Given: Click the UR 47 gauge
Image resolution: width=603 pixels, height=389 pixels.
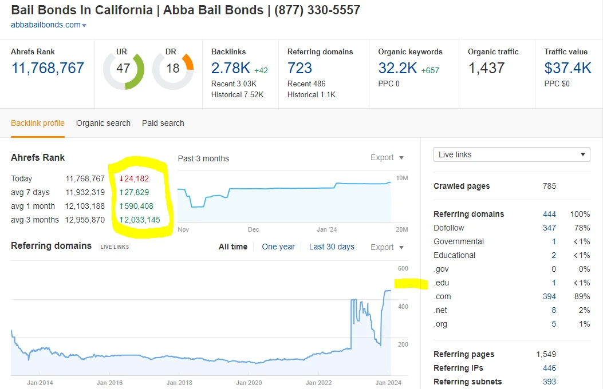Looking at the screenshot, I should tap(124, 69).
